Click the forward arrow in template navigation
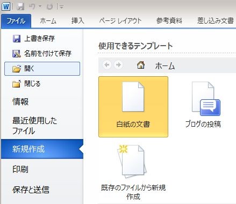 click(x=118, y=64)
